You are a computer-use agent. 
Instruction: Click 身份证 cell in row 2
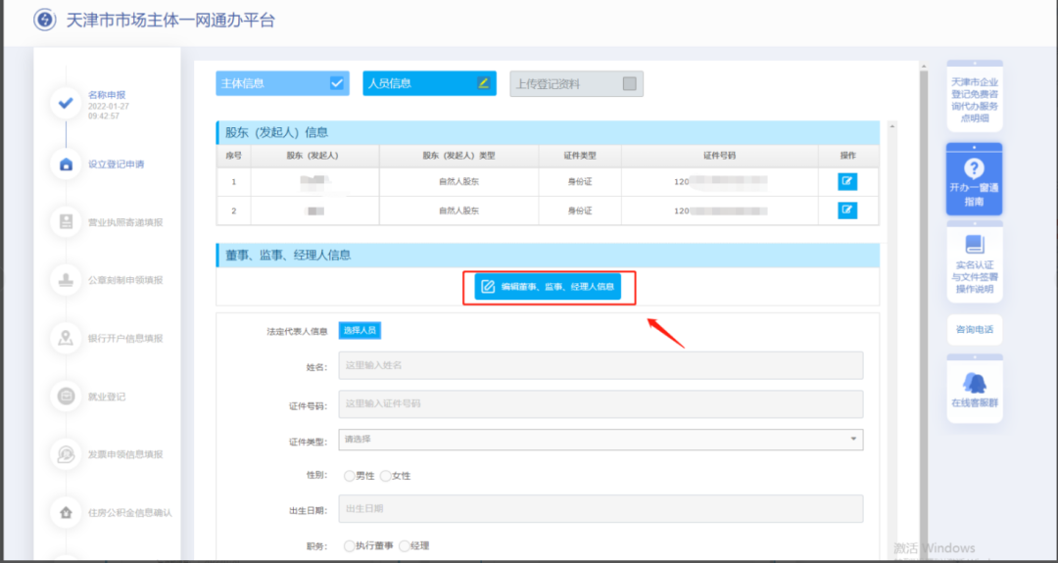click(580, 211)
